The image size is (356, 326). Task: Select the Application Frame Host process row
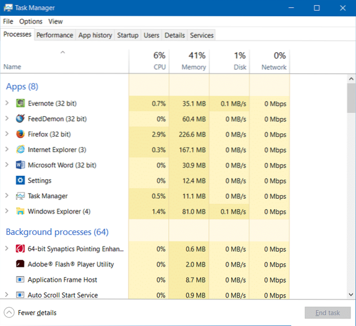[x=62, y=280]
